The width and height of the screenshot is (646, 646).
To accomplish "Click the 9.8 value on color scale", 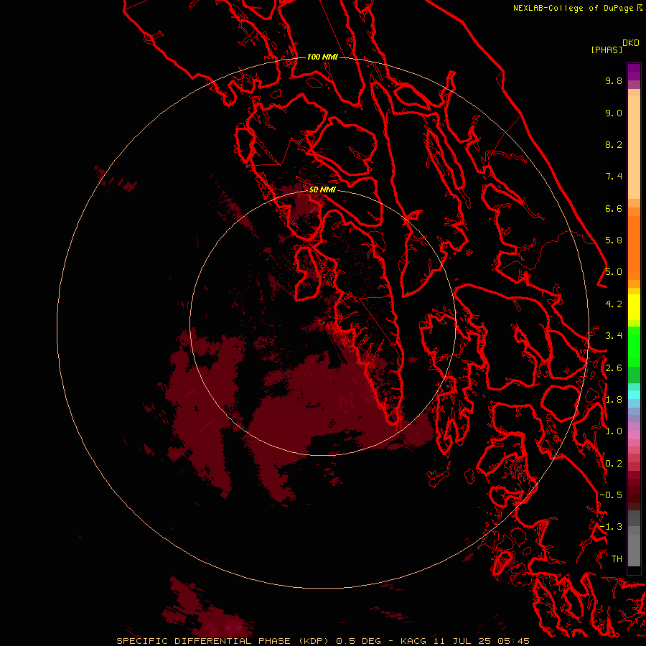I will tap(614, 80).
